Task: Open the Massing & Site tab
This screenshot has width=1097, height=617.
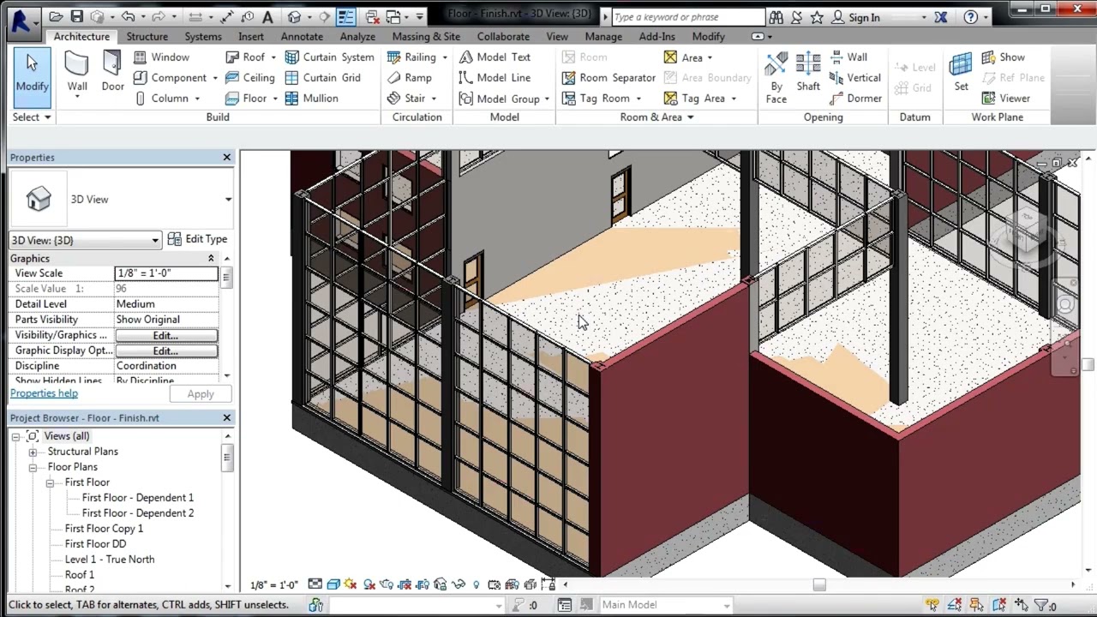Action: pos(426,37)
